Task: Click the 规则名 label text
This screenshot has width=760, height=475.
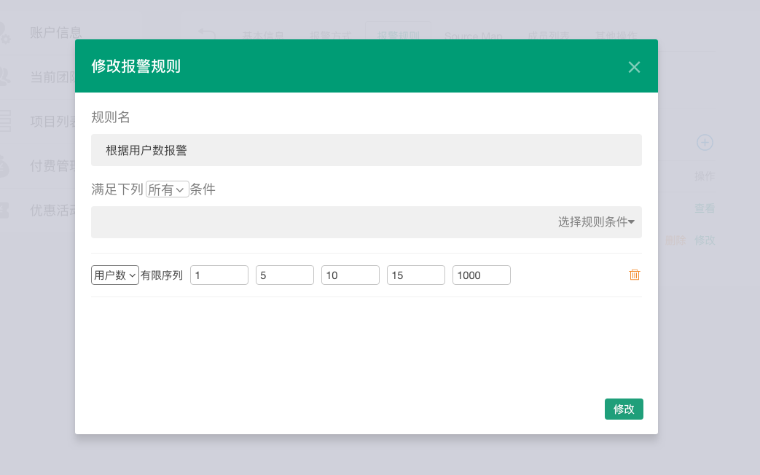Action: [111, 117]
